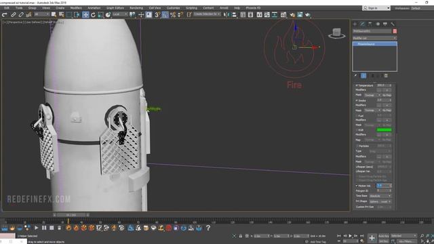Image resolution: width=434 pixels, height=244 pixels.
Task: Open the Sign In dropdown
Action: 376,8
